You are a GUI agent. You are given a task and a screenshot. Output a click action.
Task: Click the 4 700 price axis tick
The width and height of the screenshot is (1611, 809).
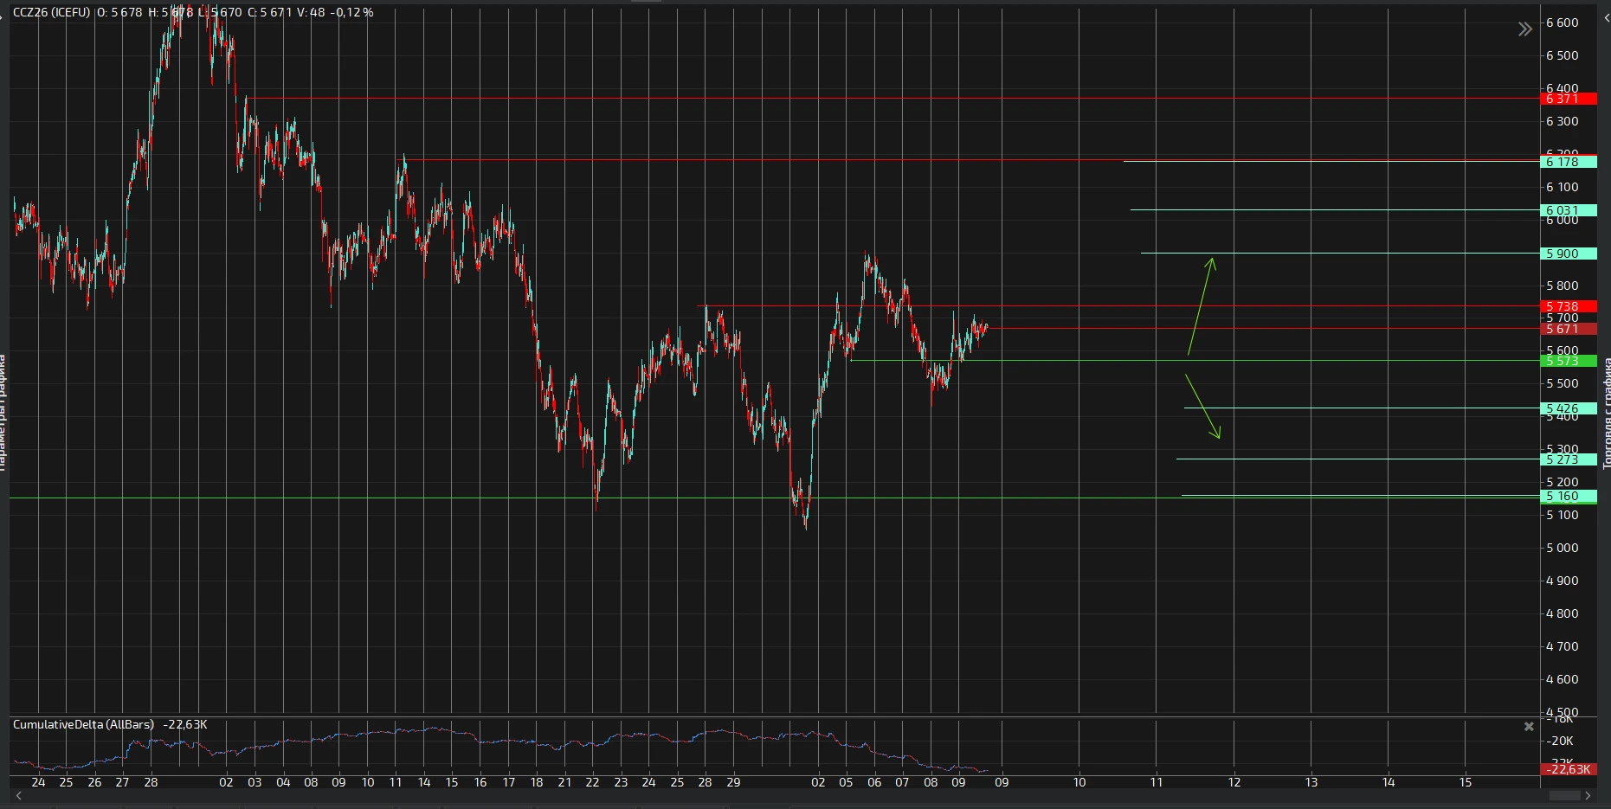(1563, 646)
